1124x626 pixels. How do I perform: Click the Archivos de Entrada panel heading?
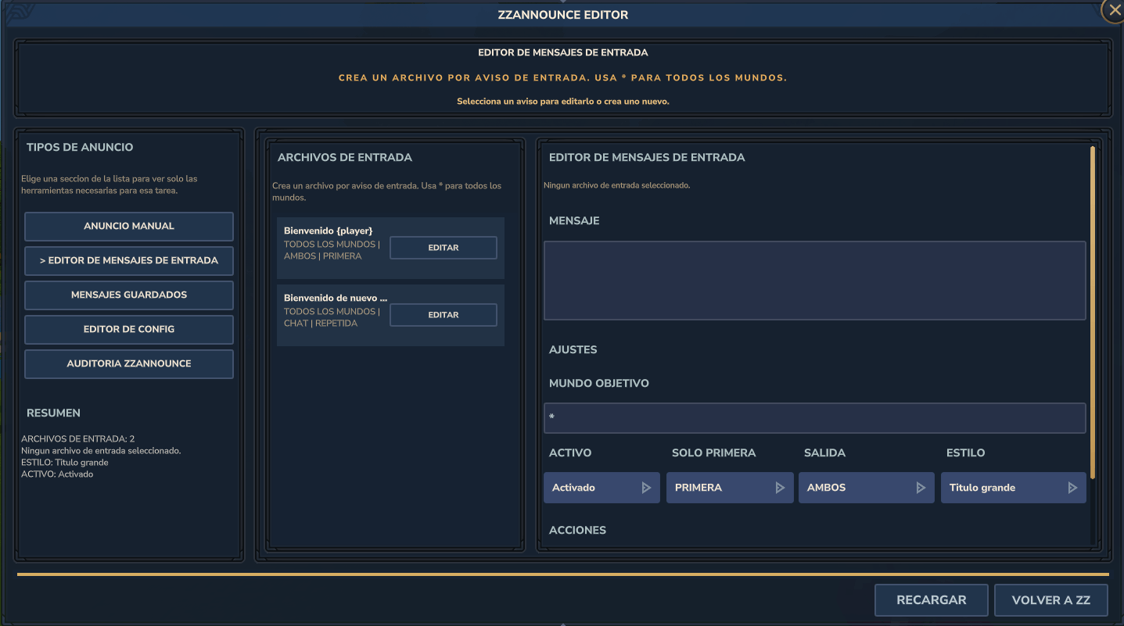coord(345,157)
